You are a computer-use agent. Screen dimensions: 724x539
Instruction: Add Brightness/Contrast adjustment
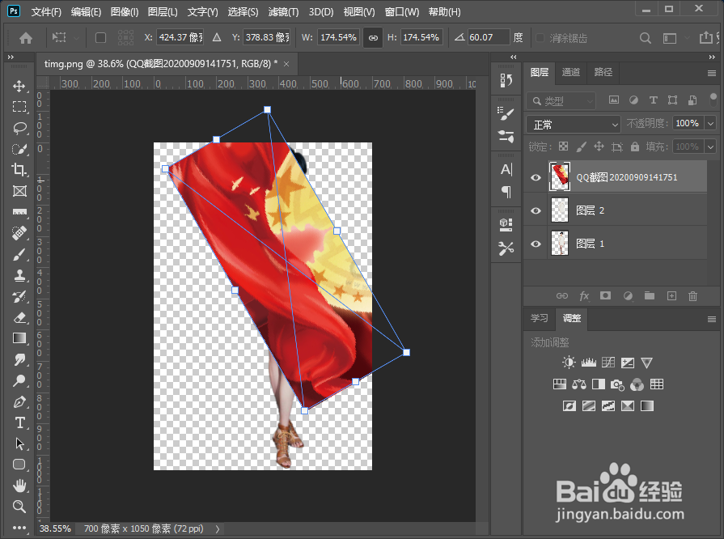click(x=569, y=363)
